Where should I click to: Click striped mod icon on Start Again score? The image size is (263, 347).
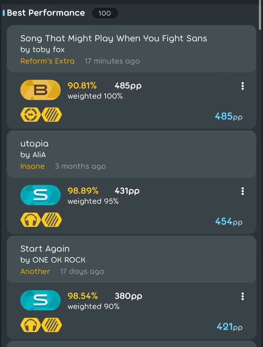coord(52,325)
